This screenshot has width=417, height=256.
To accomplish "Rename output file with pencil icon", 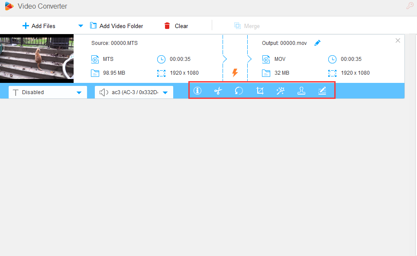I will click(x=317, y=43).
